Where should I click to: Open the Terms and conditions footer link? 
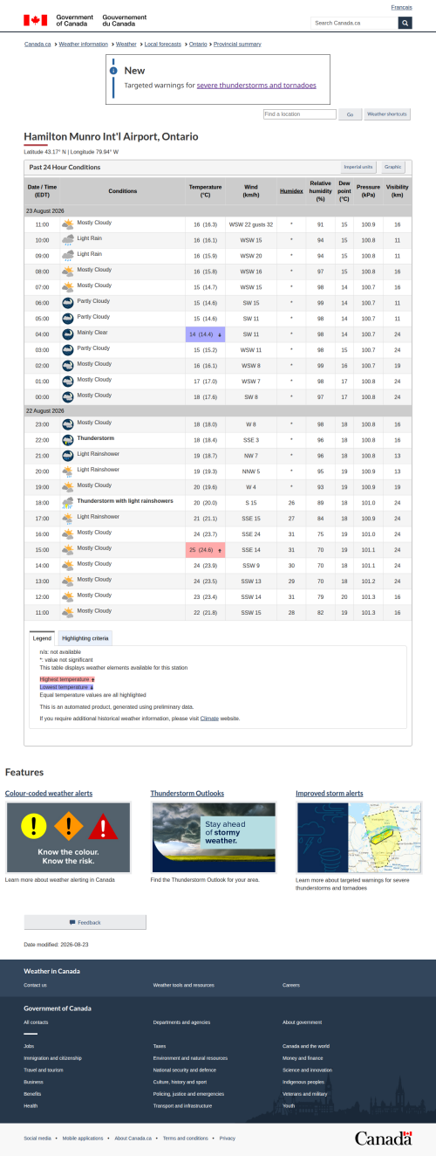coord(186,1138)
